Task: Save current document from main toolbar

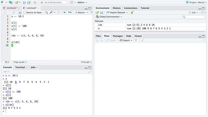Action: (24, 2)
